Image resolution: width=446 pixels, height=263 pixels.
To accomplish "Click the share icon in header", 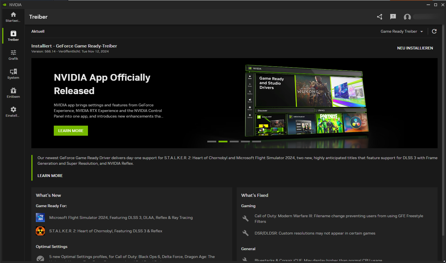I will [x=380, y=17].
